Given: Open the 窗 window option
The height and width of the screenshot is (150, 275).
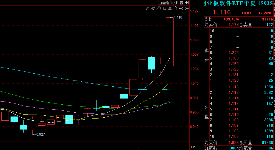Looking at the screenshot, I should point(181,3).
